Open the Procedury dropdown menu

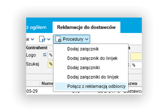click(x=72, y=39)
